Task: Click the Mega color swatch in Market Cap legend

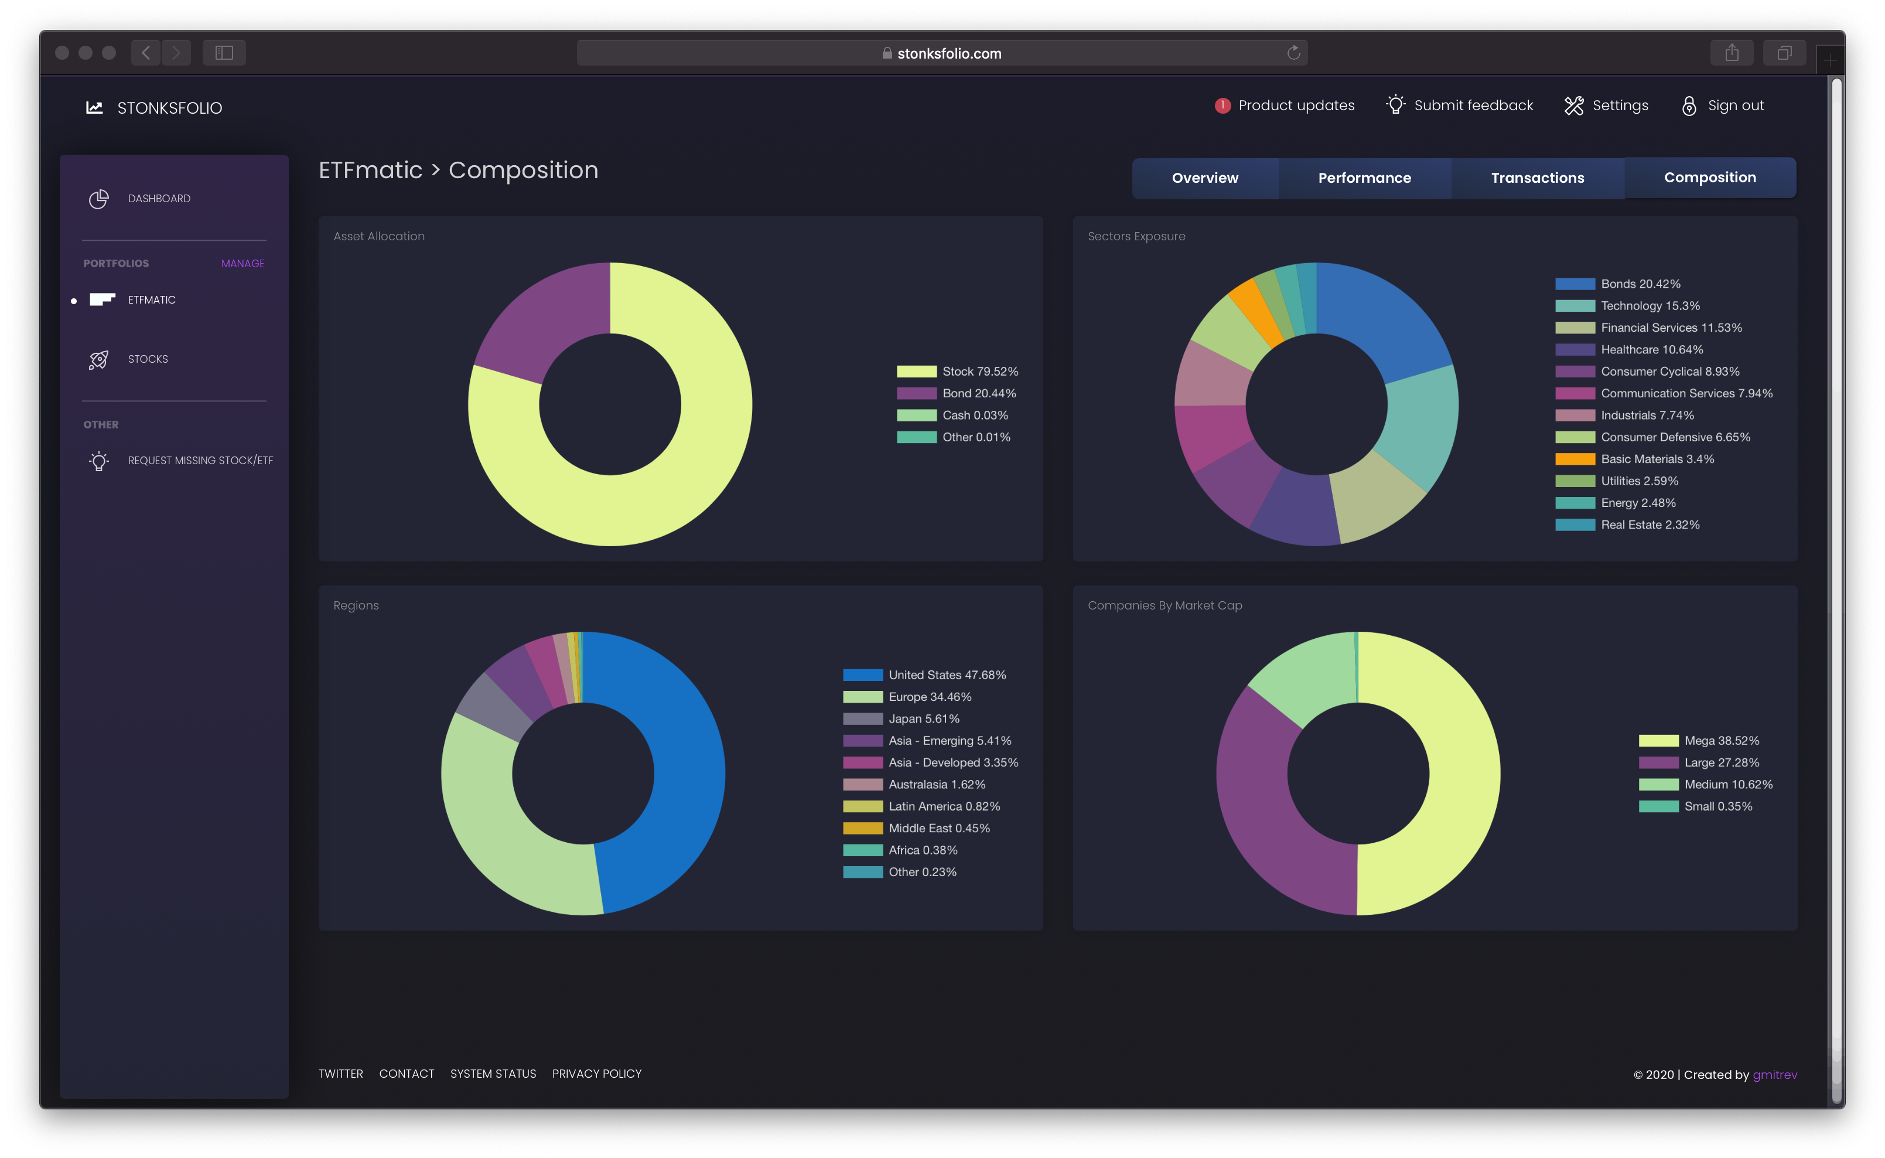Action: pyautogui.click(x=1658, y=741)
